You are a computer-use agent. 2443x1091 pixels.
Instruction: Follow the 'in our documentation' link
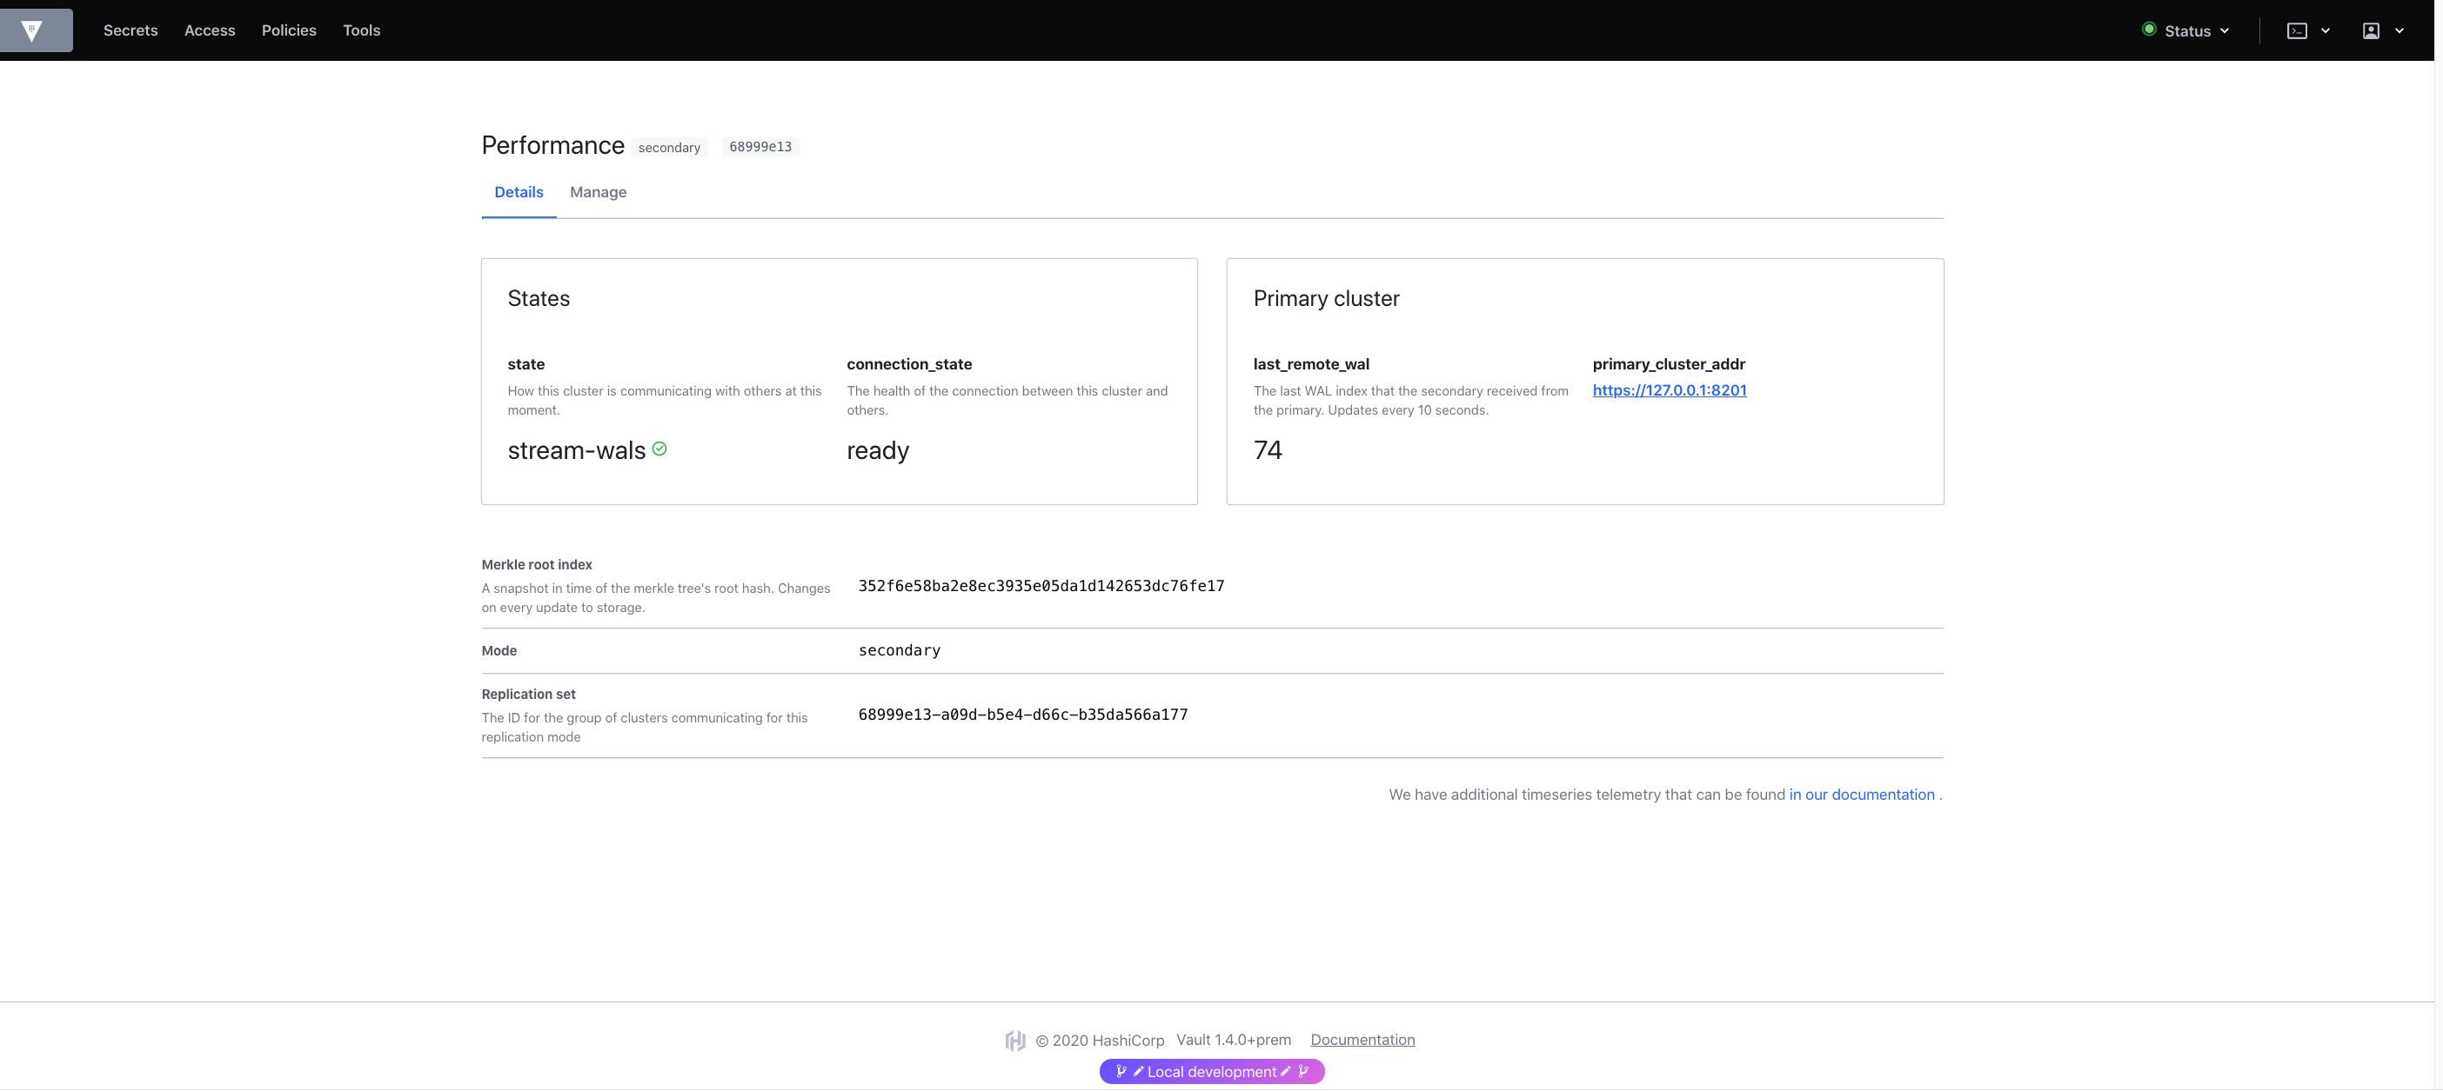(x=1862, y=795)
